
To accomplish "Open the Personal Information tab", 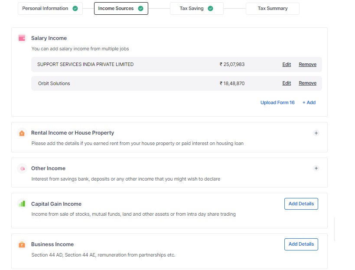I will [x=45, y=9].
